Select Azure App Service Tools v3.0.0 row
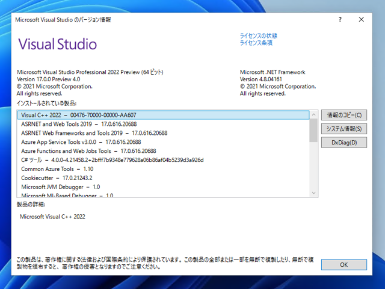Screen dimensions: 385x289 coord(163,142)
